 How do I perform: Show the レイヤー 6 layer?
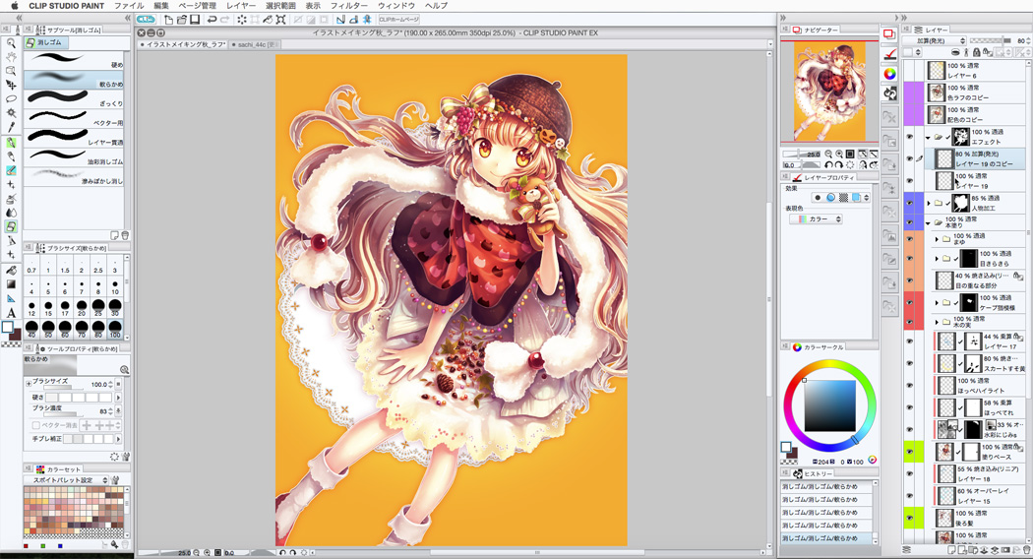910,71
